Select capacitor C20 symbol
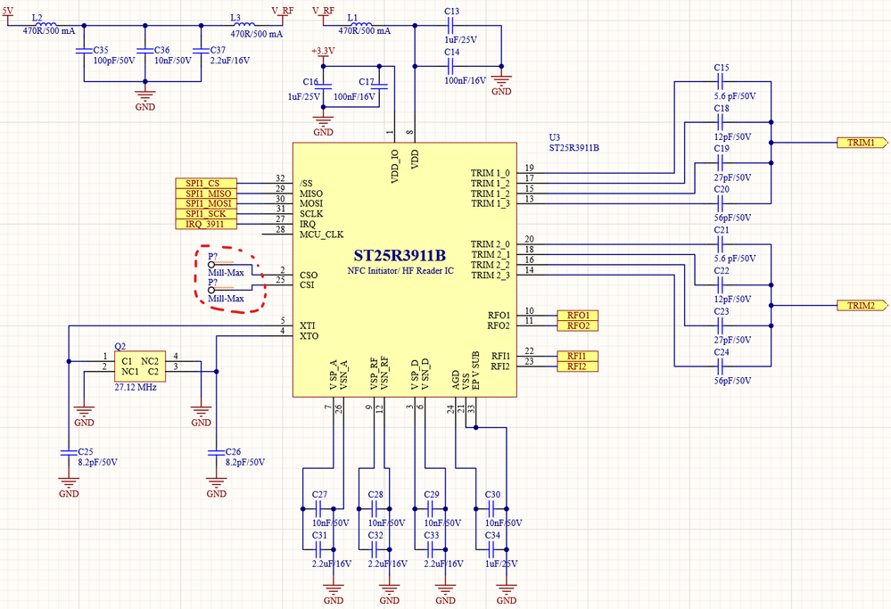The width and height of the screenshot is (891, 609). click(x=721, y=203)
